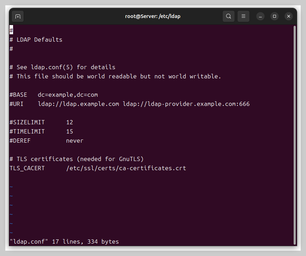Image resolution: width=306 pixels, height=256 pixels.
Task: Click the SIZELIMIT value 12
Action: click(70, 122)
